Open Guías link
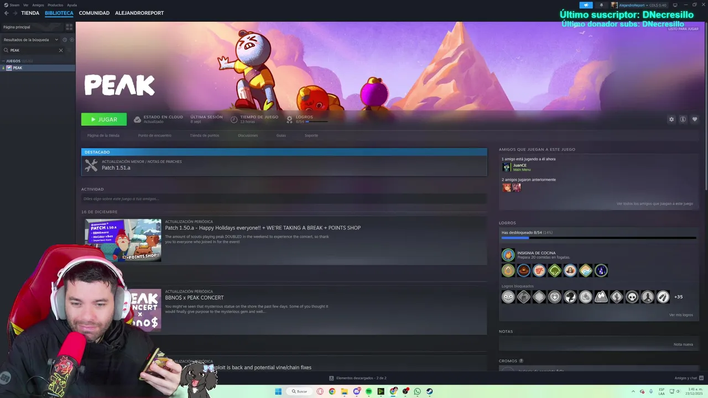 281,135
